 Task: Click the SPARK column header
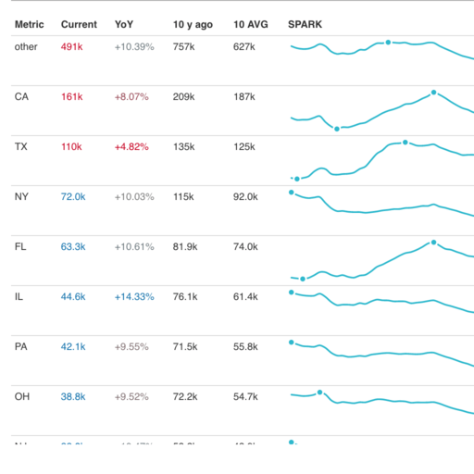305,24
